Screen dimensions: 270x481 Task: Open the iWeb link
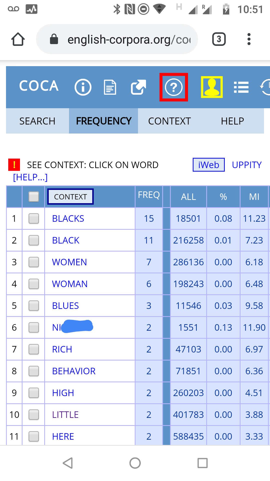click(x=208, y=165)
